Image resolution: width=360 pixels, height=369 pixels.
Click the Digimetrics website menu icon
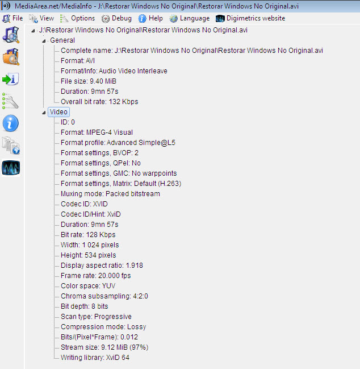coord(220,18)
